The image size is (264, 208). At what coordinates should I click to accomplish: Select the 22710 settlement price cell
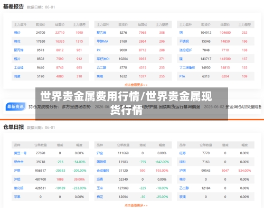point(60,33)
